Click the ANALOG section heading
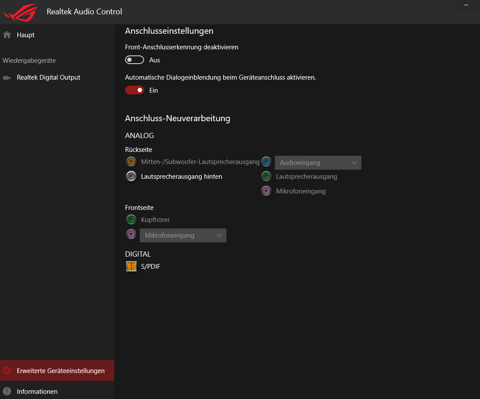 [x=139, y=135]
